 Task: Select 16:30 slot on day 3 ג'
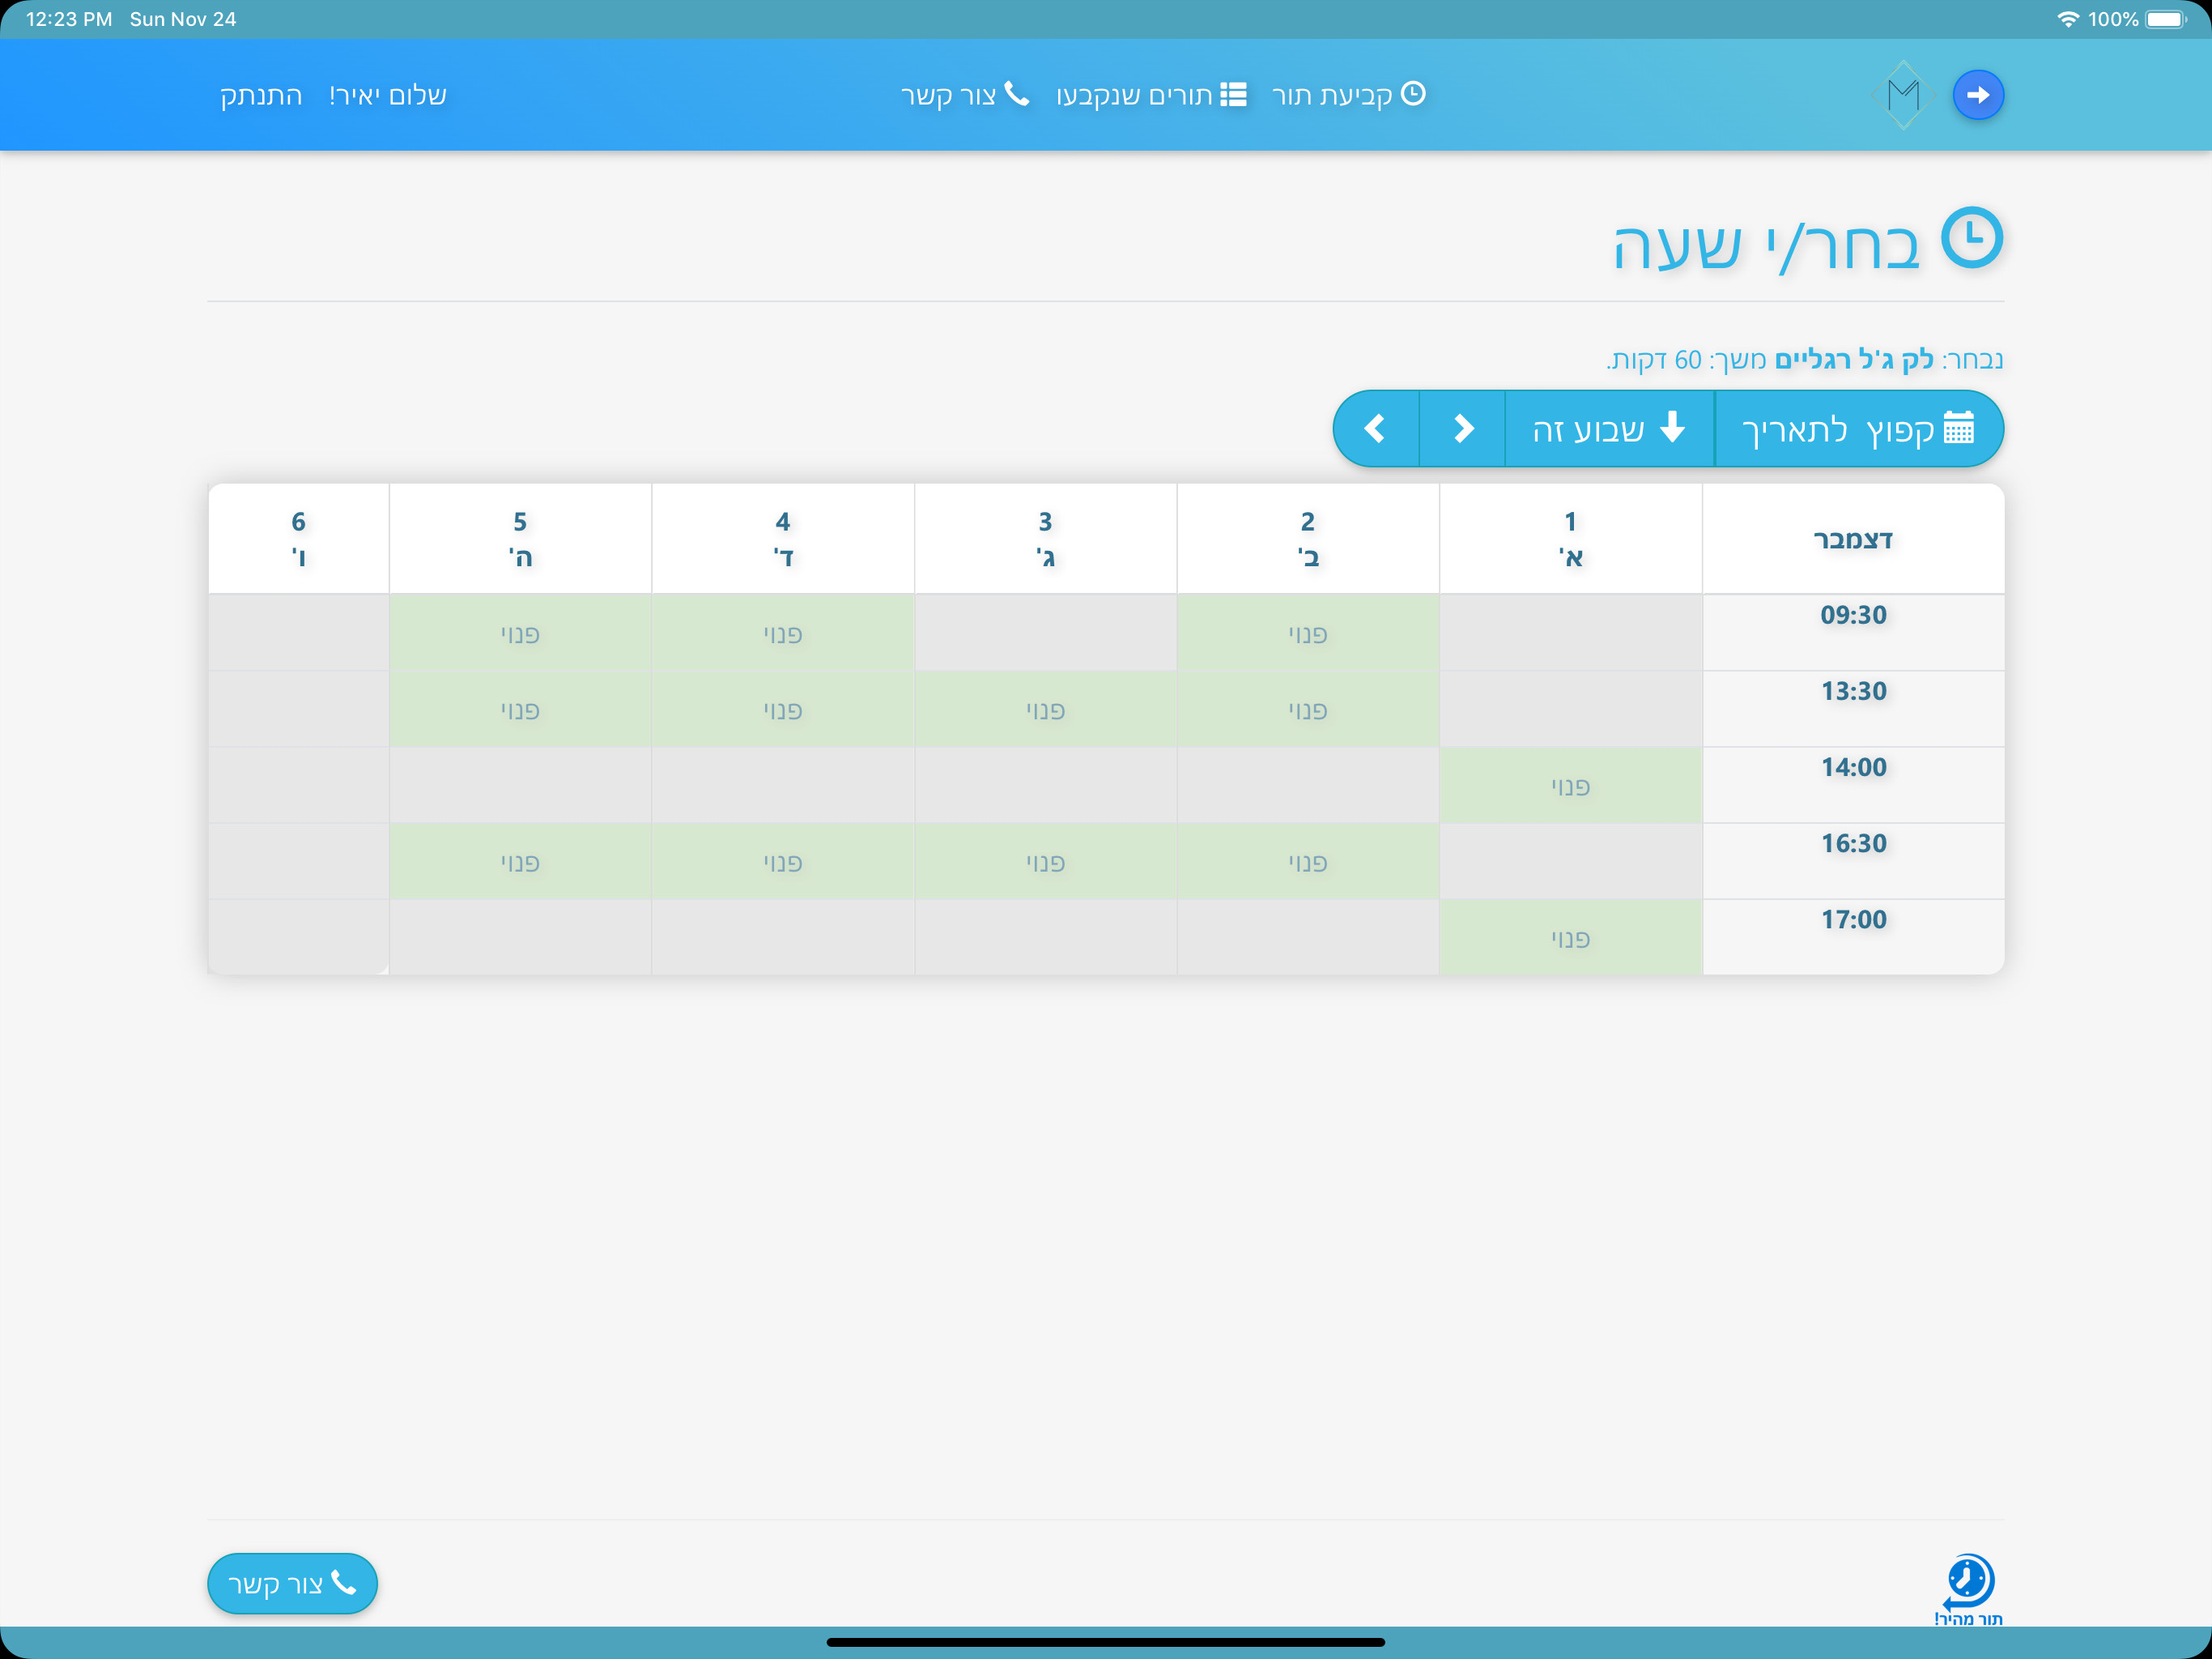(x=1045, y=862)
